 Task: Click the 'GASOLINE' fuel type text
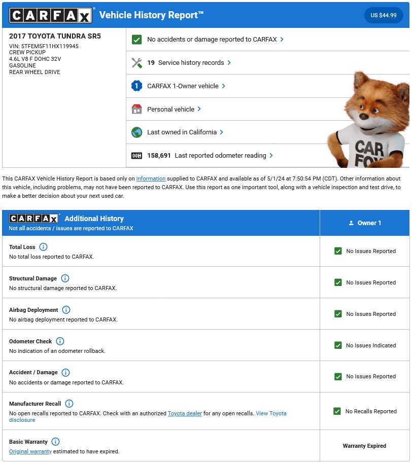(22, 65)
